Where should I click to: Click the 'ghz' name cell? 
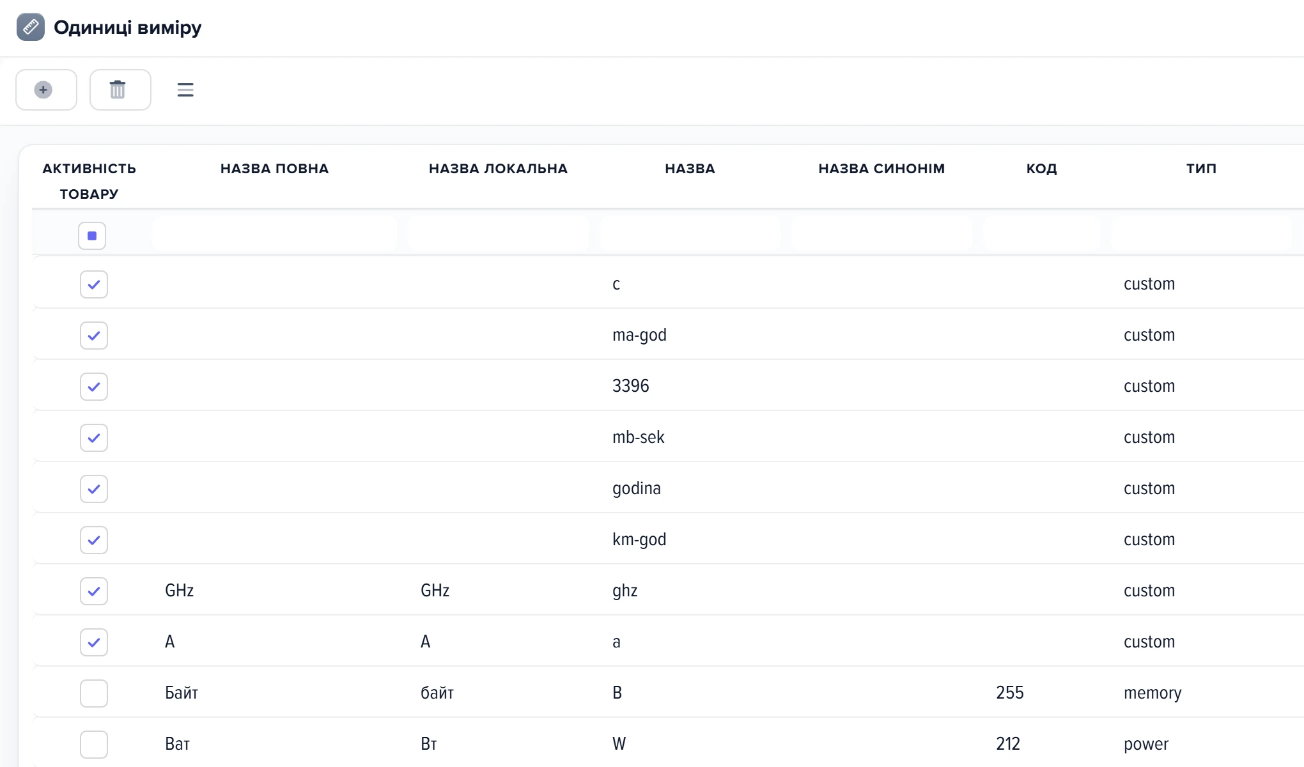[625, 591]
